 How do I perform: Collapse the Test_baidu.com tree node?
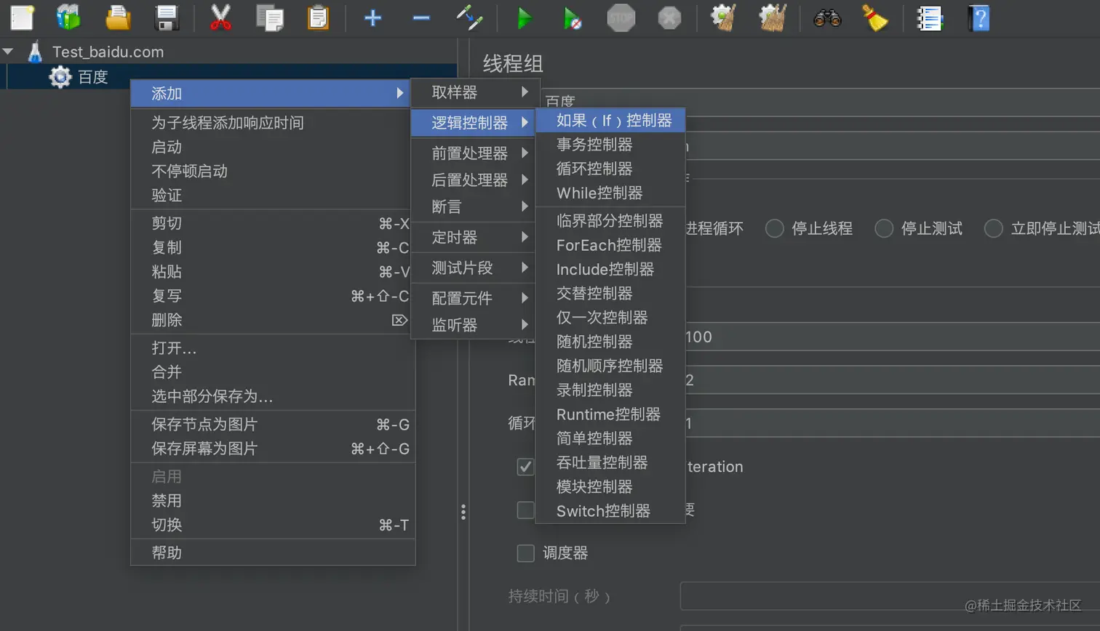point(9,52)
